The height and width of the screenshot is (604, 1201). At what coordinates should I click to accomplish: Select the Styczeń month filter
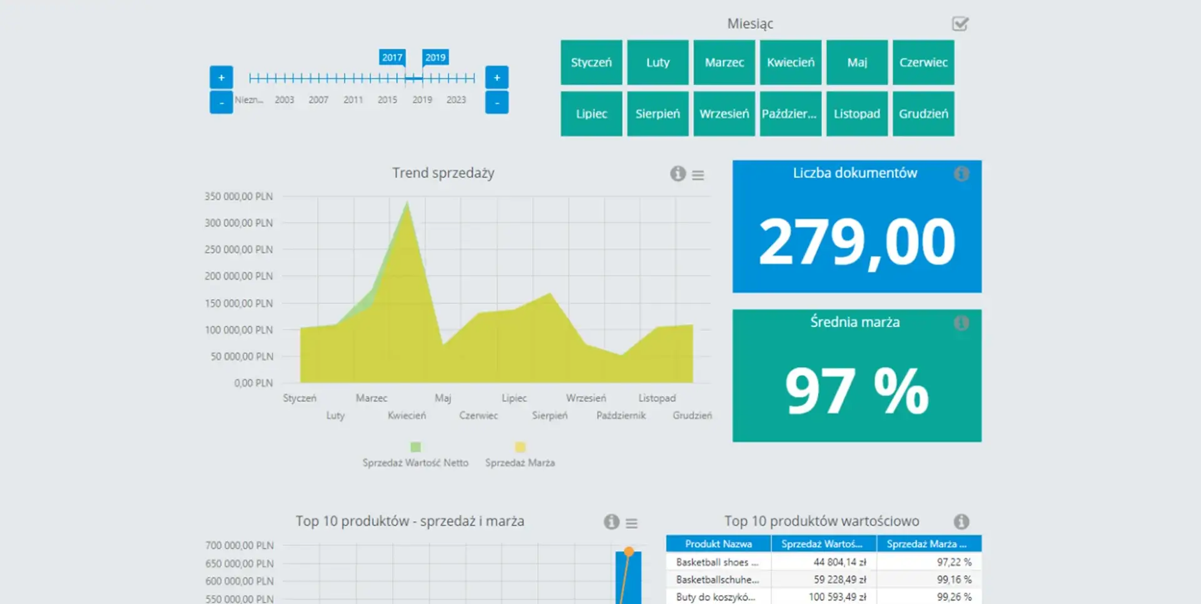(591, 63)
